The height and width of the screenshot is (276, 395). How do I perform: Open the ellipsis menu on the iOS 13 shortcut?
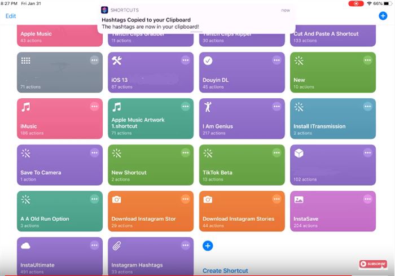(186, 60)
